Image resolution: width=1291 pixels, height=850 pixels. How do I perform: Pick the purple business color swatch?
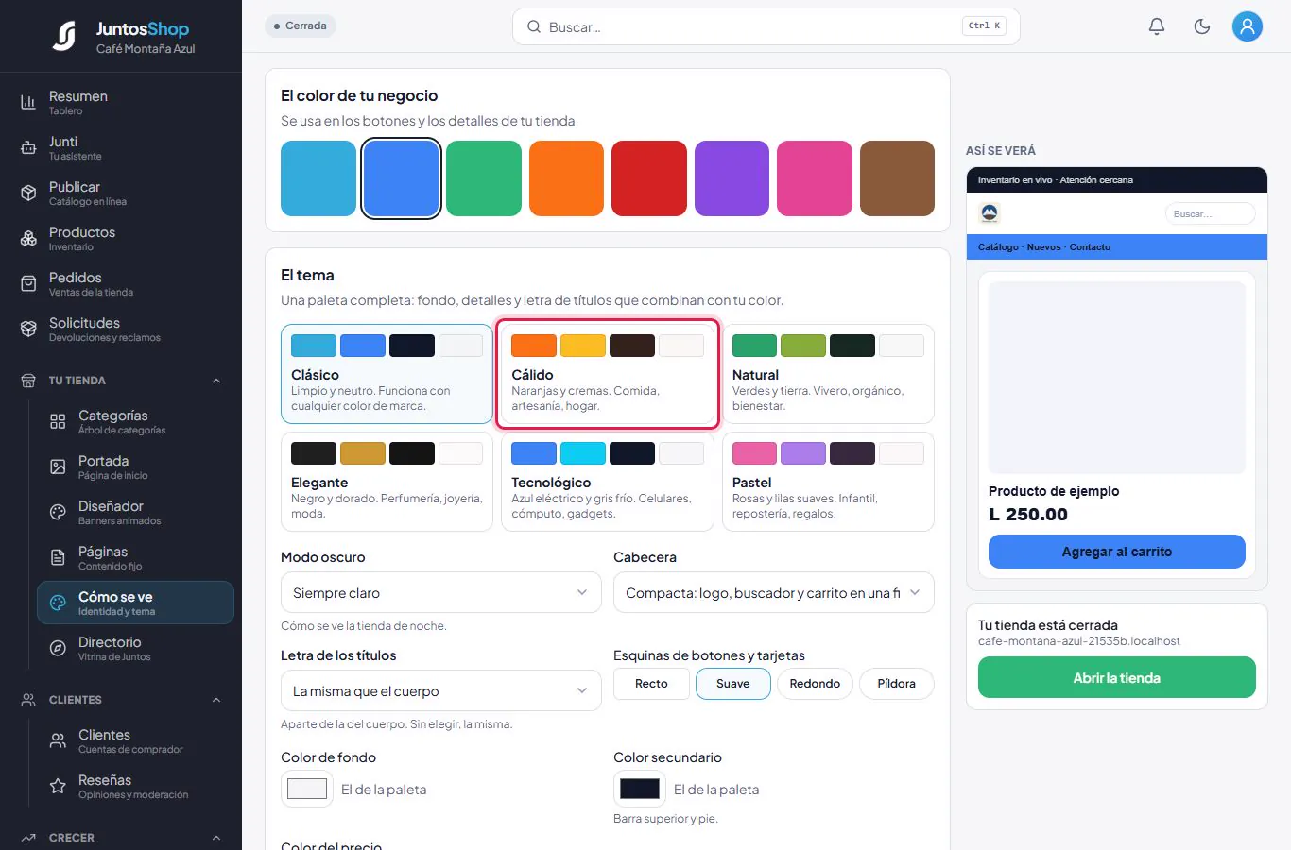pyautogui.click(x=732, y=178)
